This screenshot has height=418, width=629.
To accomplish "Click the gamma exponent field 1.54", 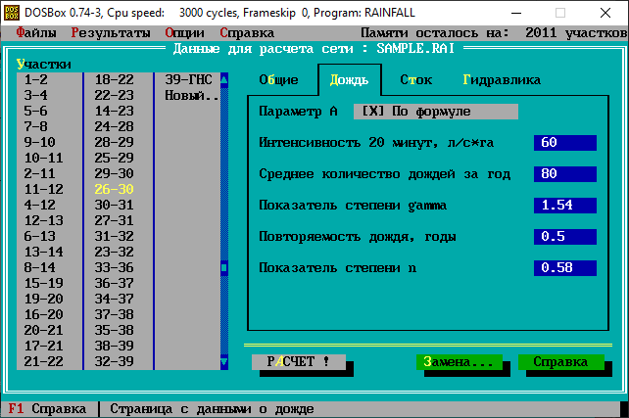I will click(x=564, y=206).
